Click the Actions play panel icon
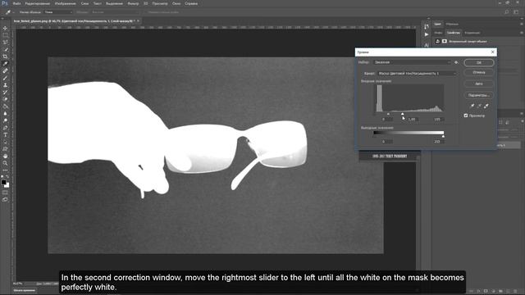 427,34
